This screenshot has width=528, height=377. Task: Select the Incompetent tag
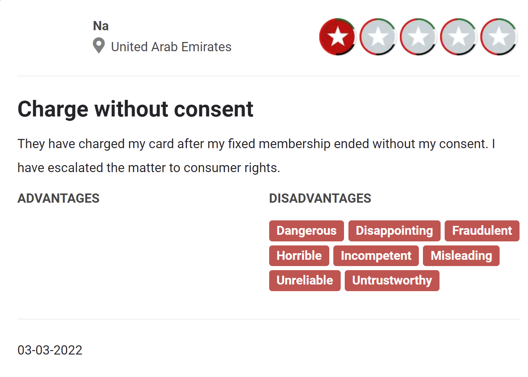(x=376, y=256)
